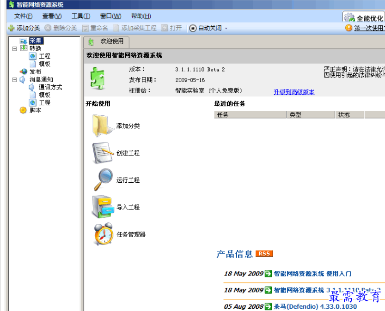The width and height of the screenshot is (385, 311).
Task: Switch to the 欢迎使用 tab
Action: click(x=106, y=42)
